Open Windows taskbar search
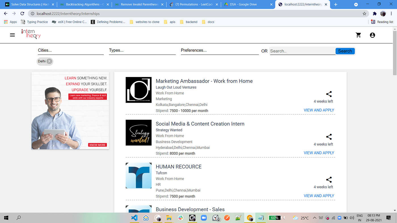The image size is (397, 223). point(19,218)
